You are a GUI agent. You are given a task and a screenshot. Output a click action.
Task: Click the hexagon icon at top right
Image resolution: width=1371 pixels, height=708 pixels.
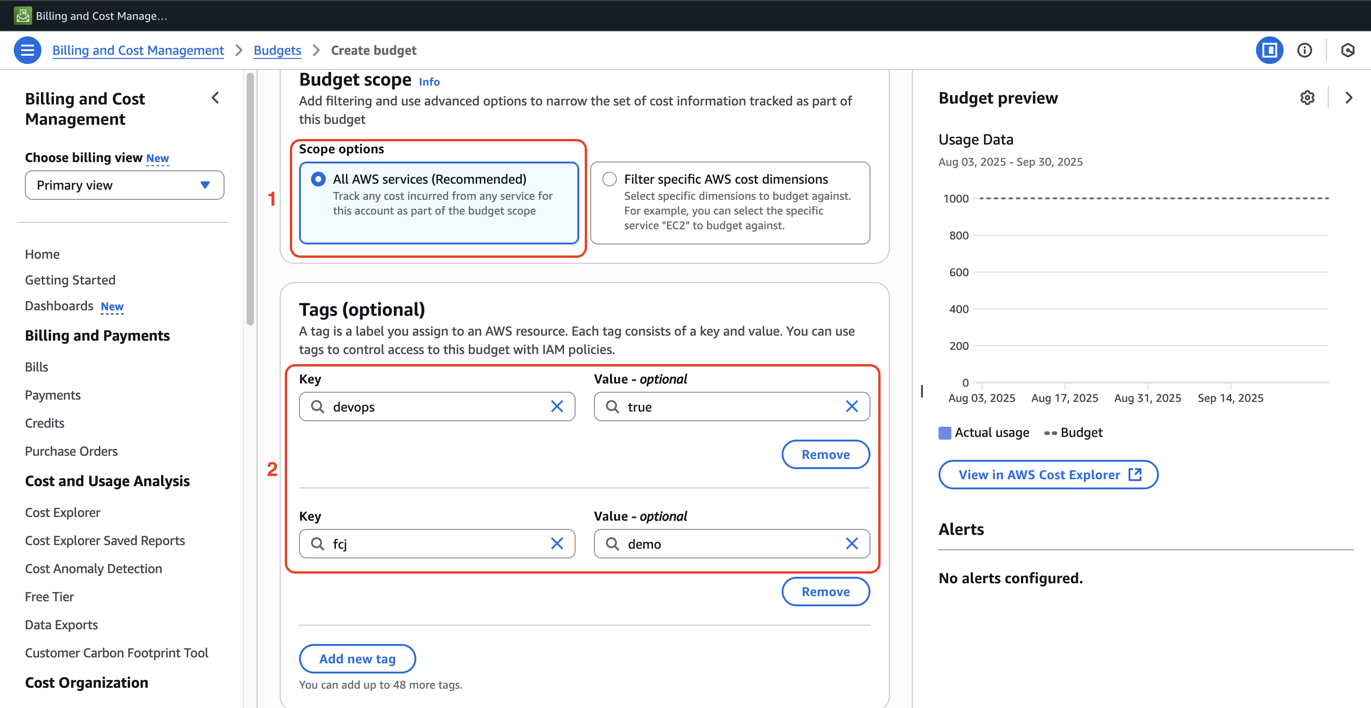1348,50
